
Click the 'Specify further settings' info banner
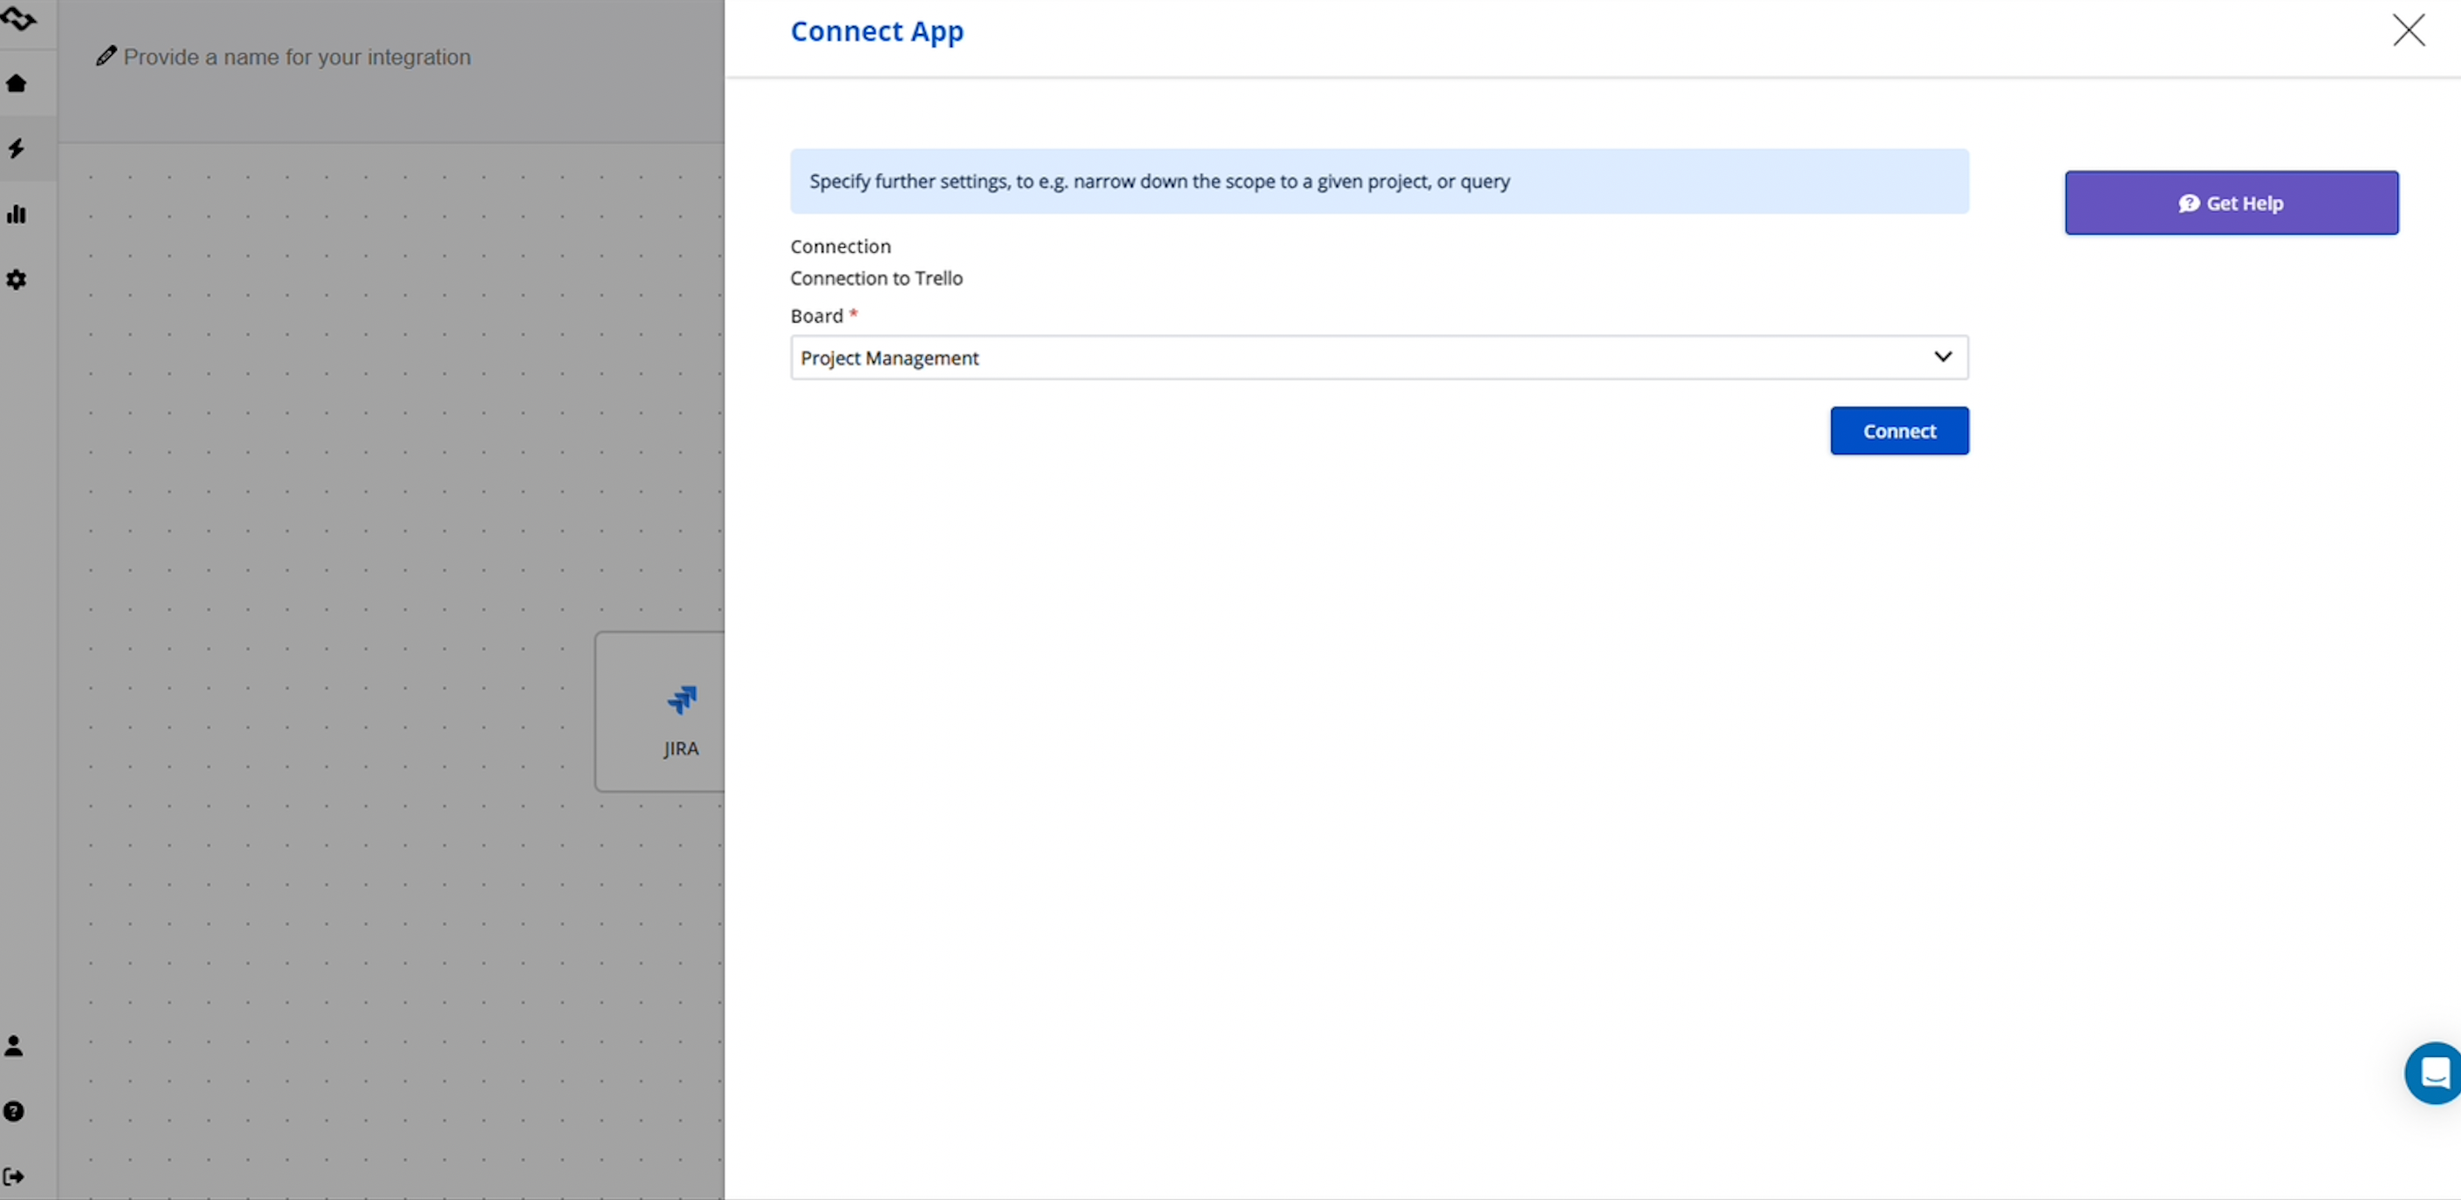[1380, 181]
